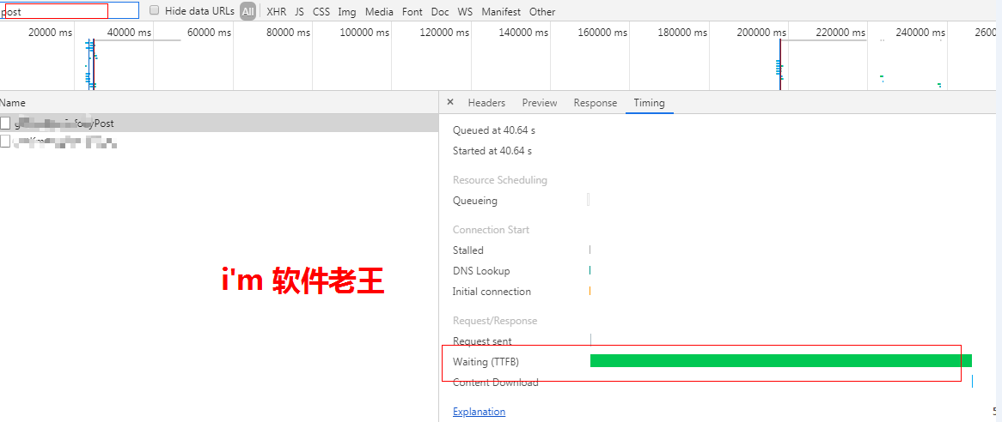
Task: Tick the checkbox beside the second request
Action: click(6, 142)
